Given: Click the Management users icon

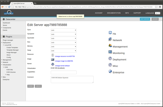Looking at the screenshot, I should [x=110, y=46].
